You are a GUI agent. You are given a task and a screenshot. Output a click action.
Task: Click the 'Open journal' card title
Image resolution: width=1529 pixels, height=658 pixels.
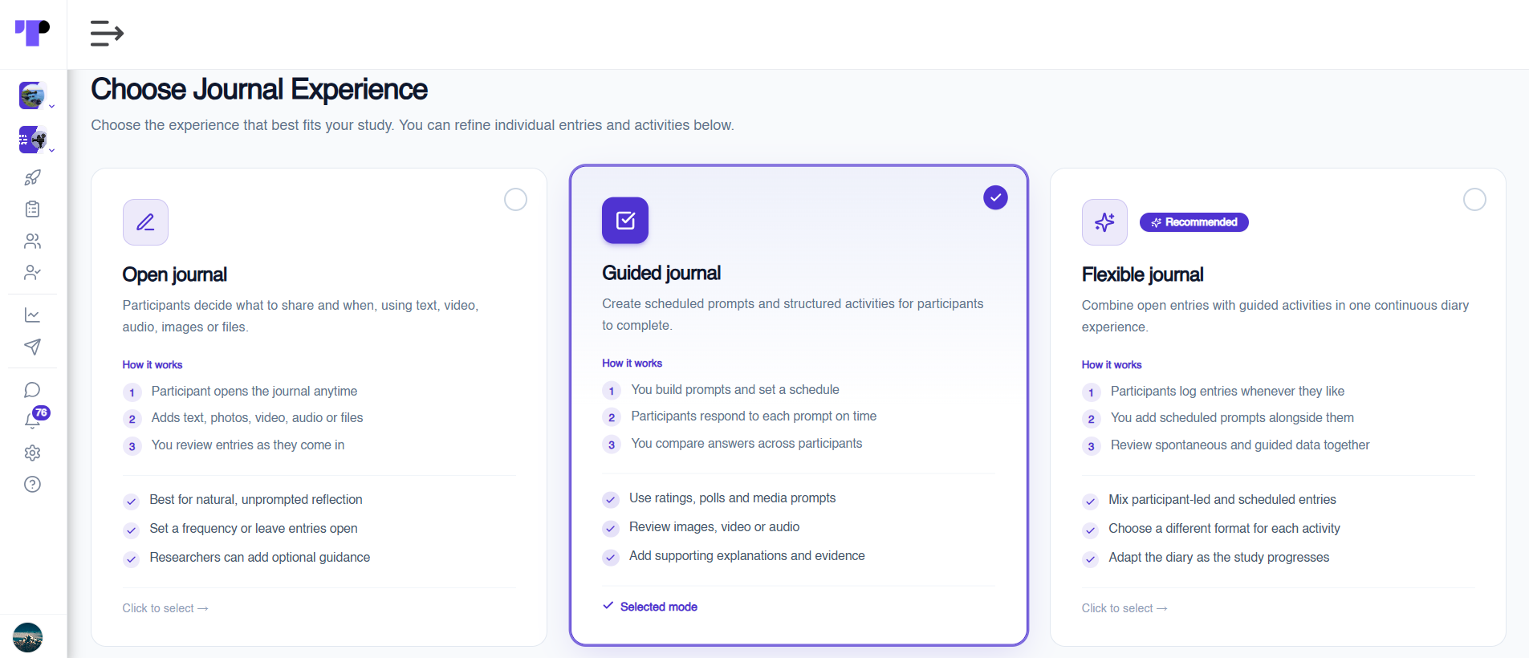coord(175,274)
